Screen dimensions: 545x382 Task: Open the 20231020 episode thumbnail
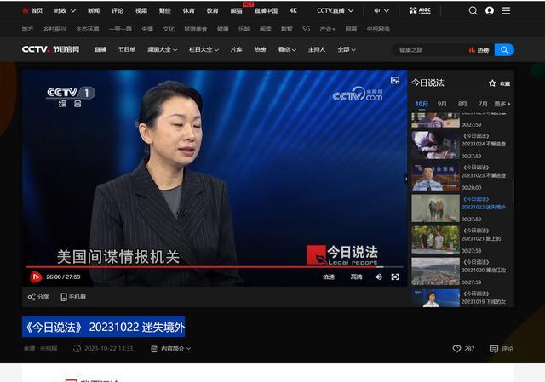(435, 271)
